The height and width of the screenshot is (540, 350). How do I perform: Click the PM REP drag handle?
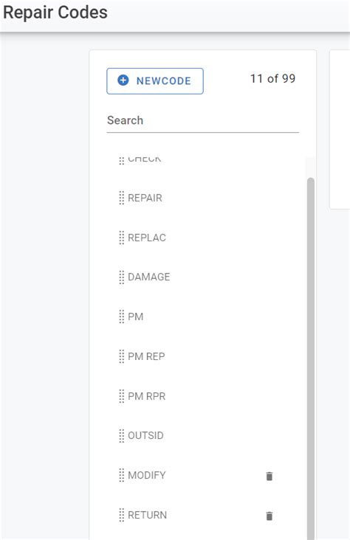pyautogui.click(x=121, y=356)
